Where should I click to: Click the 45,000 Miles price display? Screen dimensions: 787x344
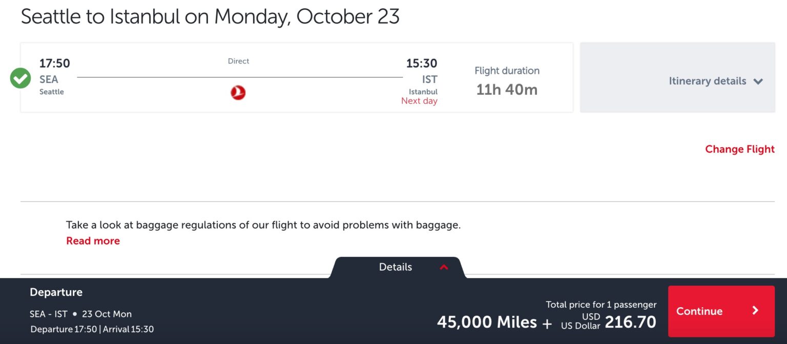coord(486,321)
